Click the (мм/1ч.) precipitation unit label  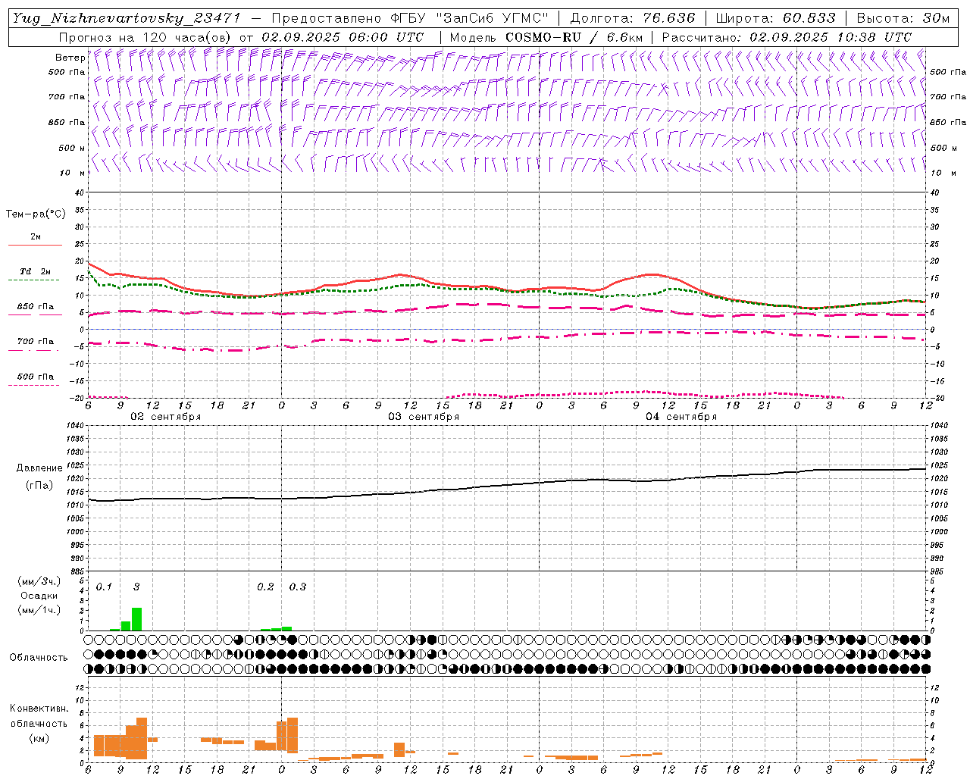pos(39,610)
